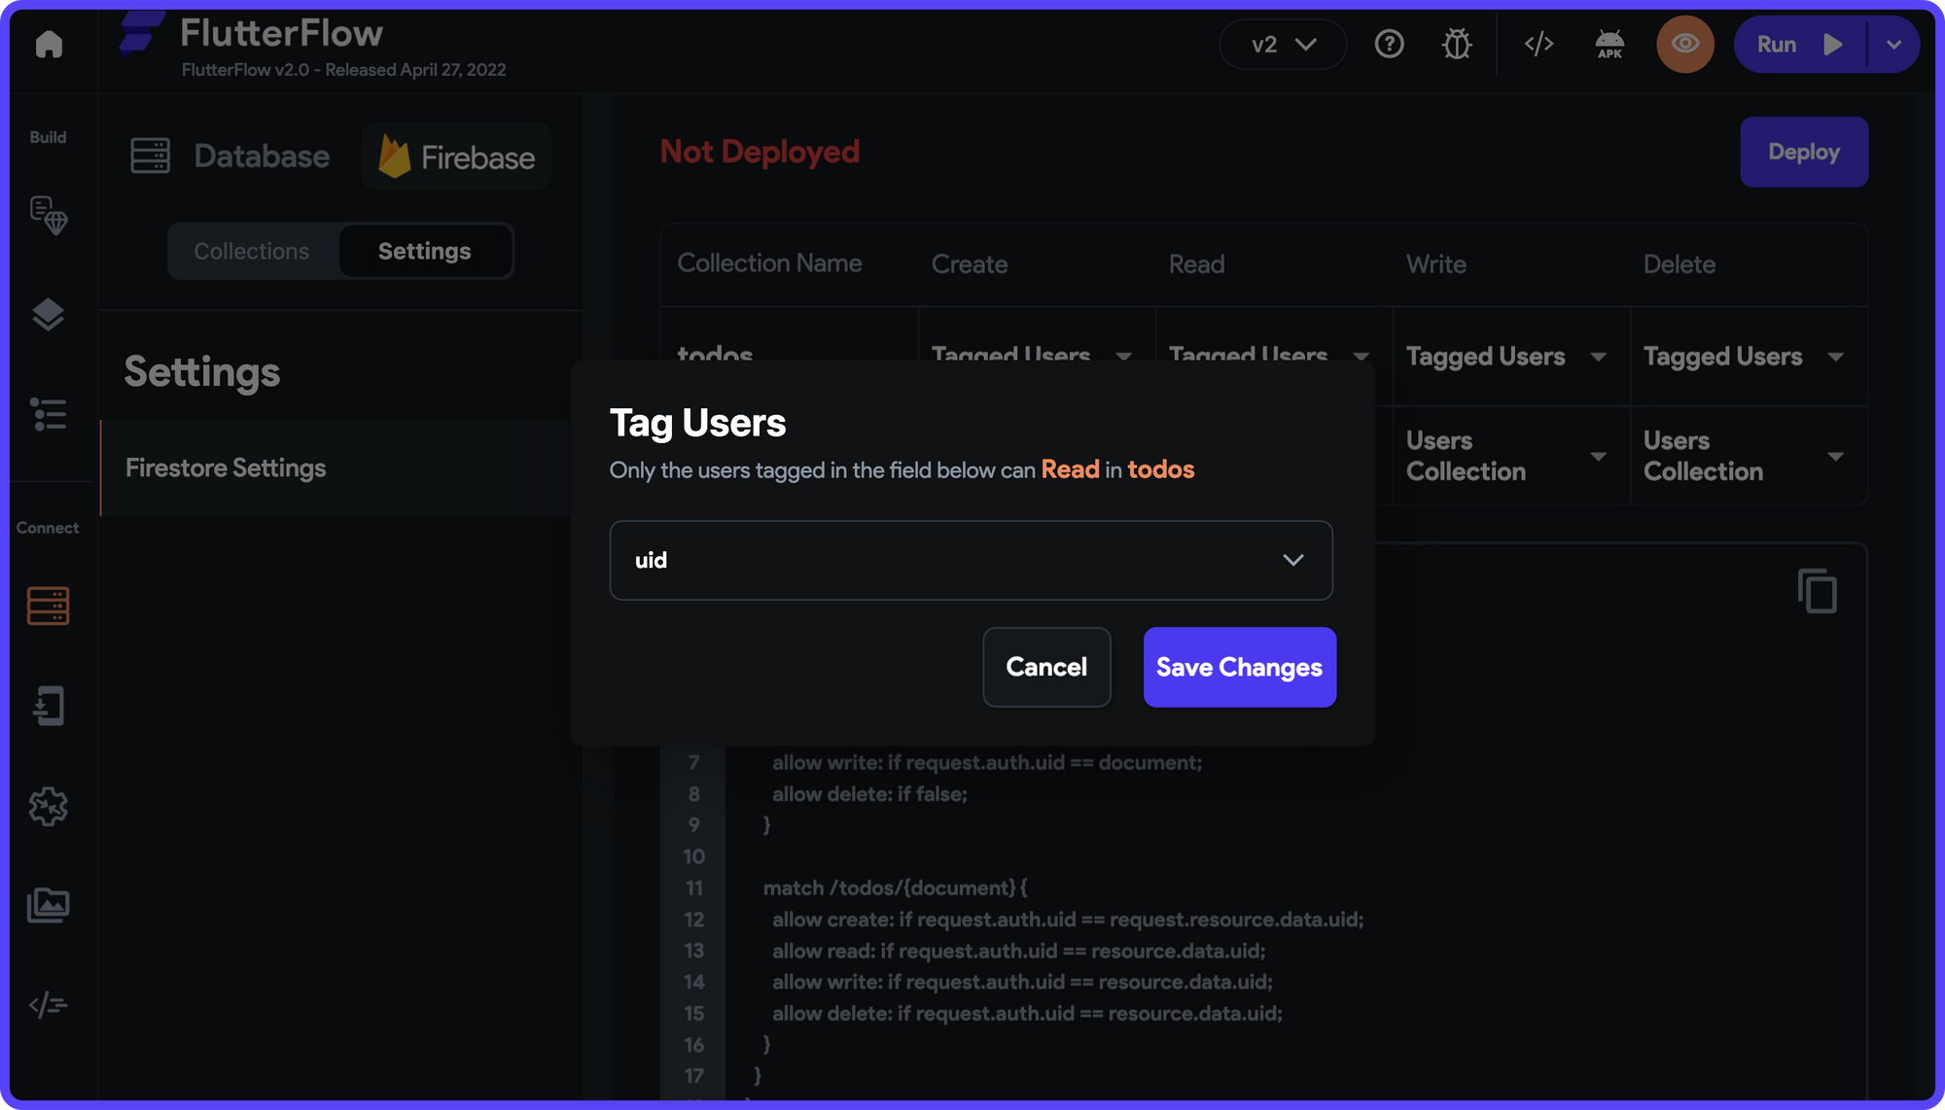
Task: Toggle the preview eye button
Action: tap(1684, 44)
